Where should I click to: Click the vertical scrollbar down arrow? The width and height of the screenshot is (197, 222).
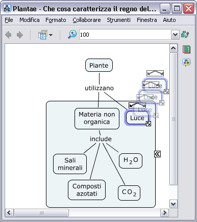(x=174, y=204)
